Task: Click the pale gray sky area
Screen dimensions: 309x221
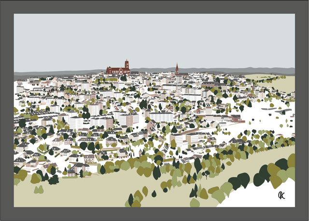Action: click(x=154, y=41)
